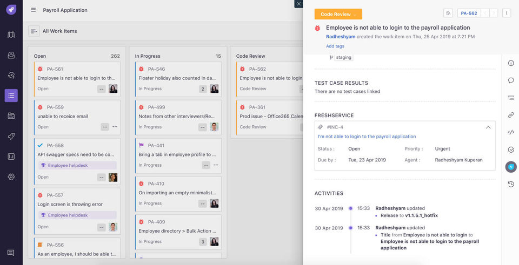
Task: Click the staging branch tag
Action: tap(343, 58)
